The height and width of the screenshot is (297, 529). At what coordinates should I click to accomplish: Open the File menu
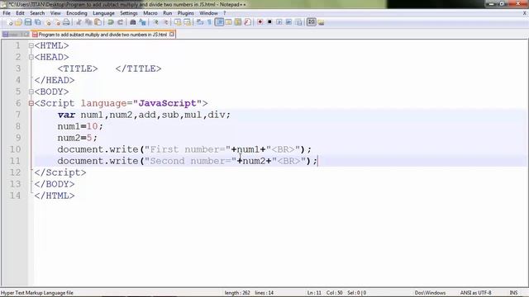[7, 13]
